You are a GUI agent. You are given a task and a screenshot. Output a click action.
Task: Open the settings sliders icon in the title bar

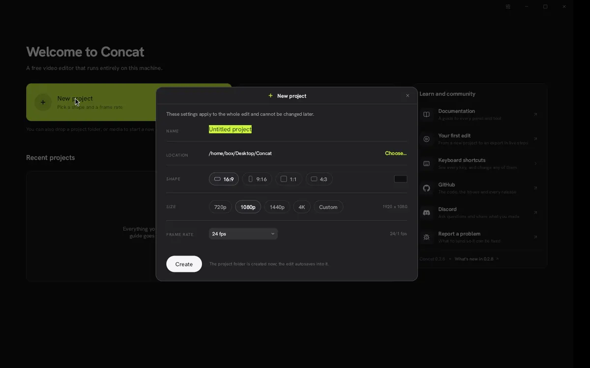(x=508, y=7)
